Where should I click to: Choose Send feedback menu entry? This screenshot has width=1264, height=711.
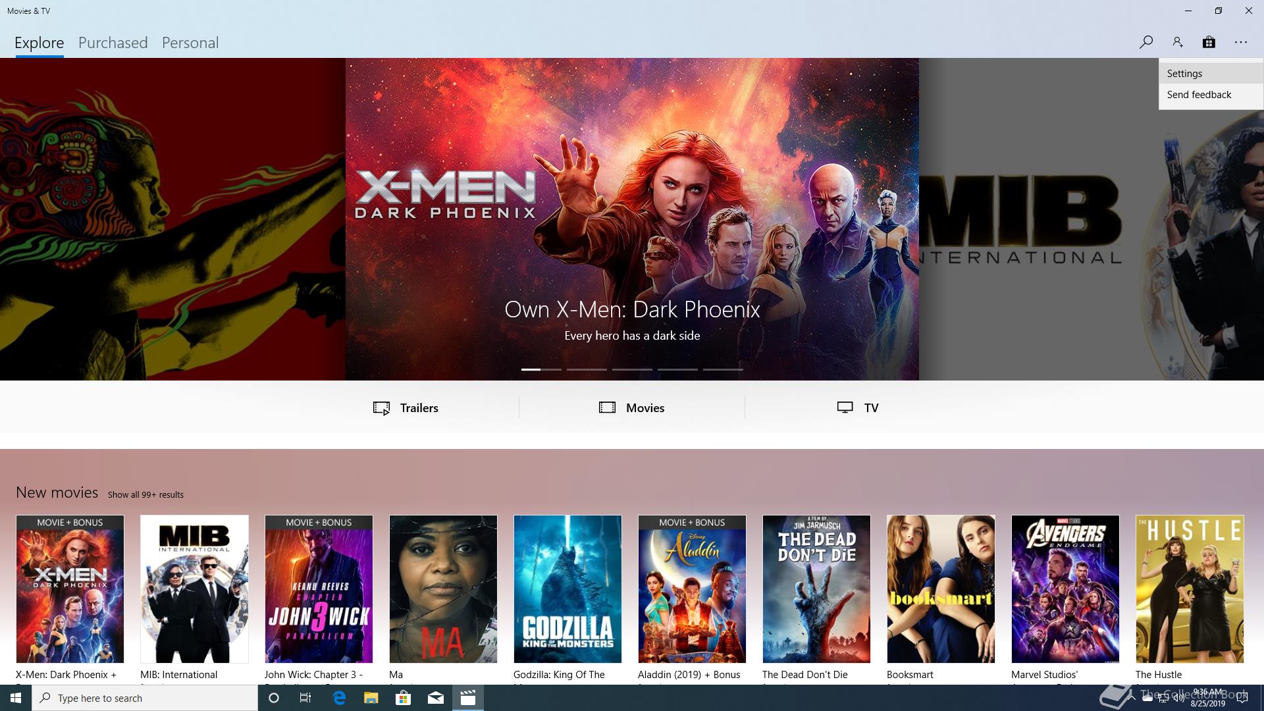pos(1211,95)
